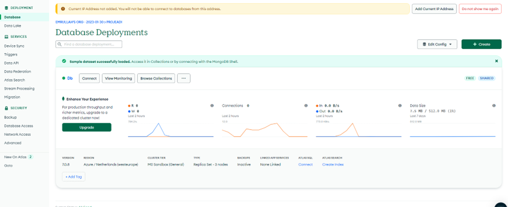Click the version value 7.0.8
The width and height of the screenshot is (508, 207).
(66, 165)
